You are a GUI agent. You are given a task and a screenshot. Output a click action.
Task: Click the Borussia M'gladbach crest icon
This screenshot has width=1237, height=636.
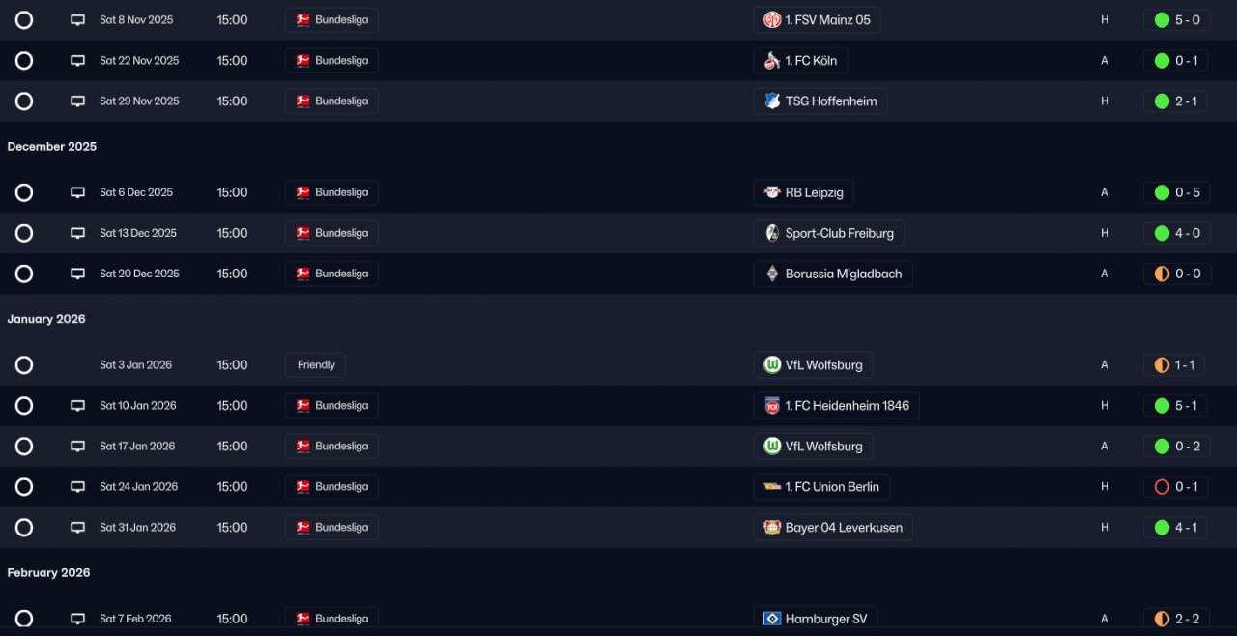[x=772, y=274]
